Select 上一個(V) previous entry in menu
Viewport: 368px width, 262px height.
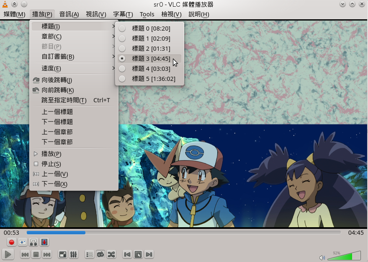(74, 174)
